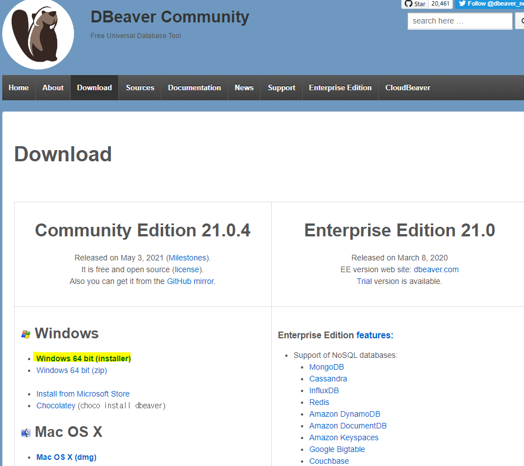524x466 pixels.
Task: Open the Support menu item
Action: click(x=281, y=87)
